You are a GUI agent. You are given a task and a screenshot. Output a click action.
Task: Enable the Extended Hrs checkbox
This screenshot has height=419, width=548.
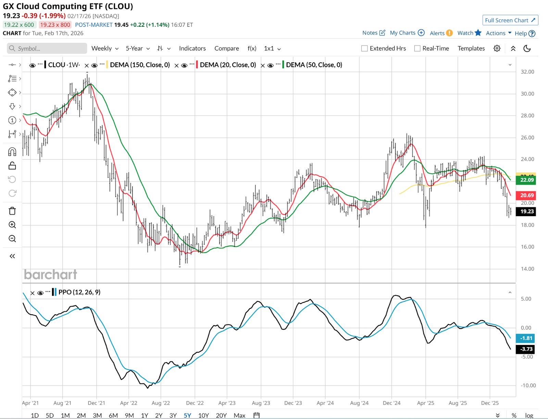(364, 48)
